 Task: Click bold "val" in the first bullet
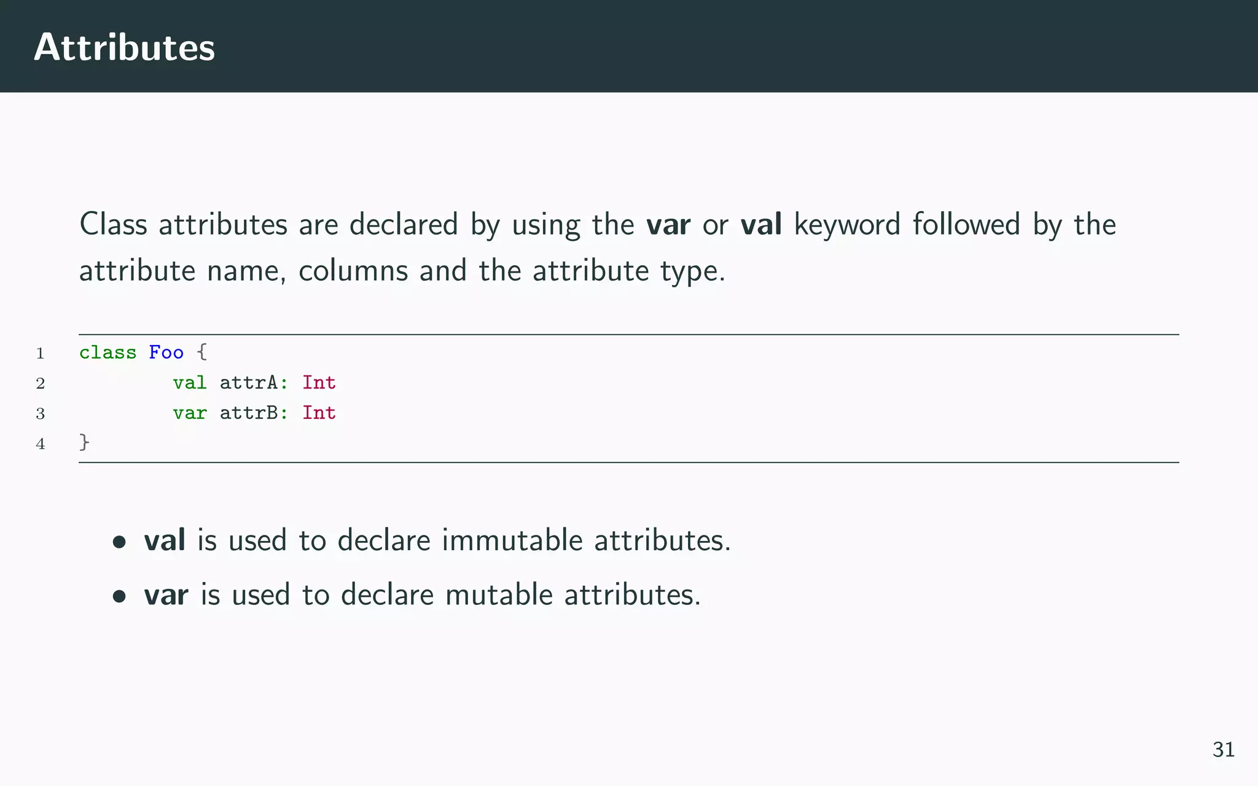(x=165, y=540)
